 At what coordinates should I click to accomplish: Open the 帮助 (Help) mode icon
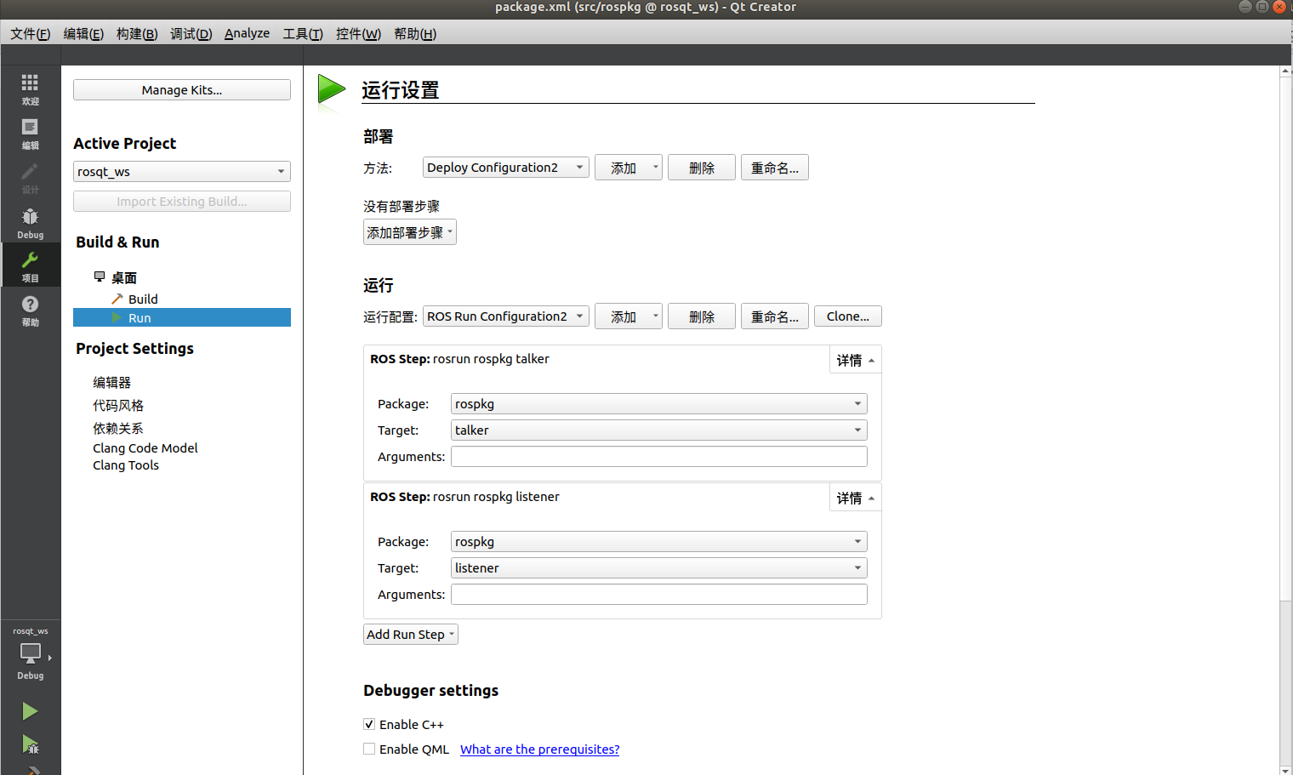pyautogui.click(x=30, y=310)
